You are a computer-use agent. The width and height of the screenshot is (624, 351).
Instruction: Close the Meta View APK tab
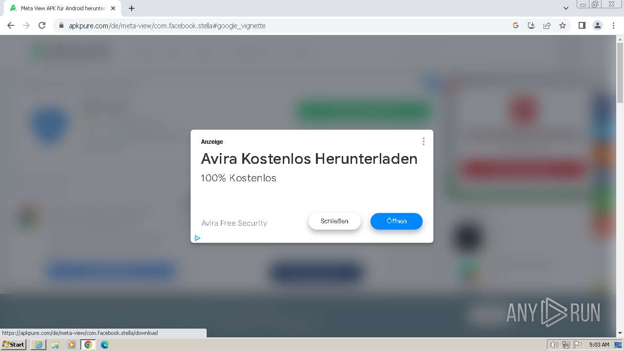[113, 8]
